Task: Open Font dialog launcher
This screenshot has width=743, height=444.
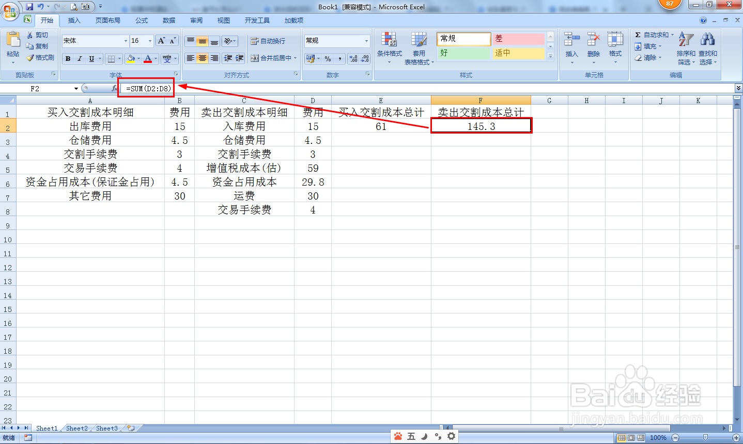Action: click(176, 74)
